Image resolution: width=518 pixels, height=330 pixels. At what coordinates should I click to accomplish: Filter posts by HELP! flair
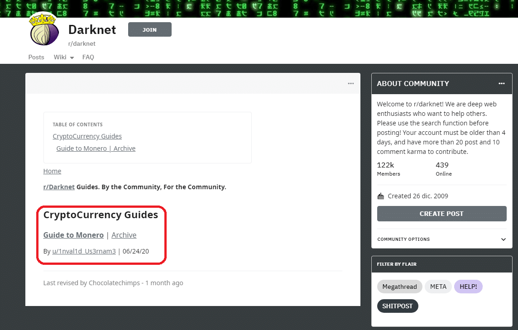[468, 287]
